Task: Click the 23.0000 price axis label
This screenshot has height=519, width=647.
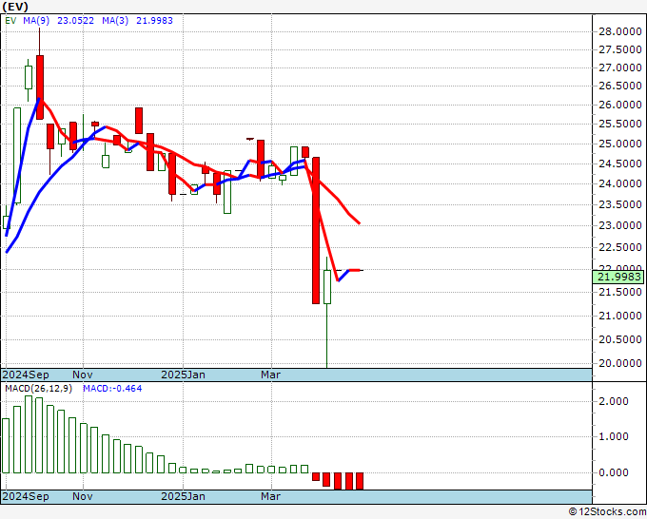Action: (x=619, y=225)
